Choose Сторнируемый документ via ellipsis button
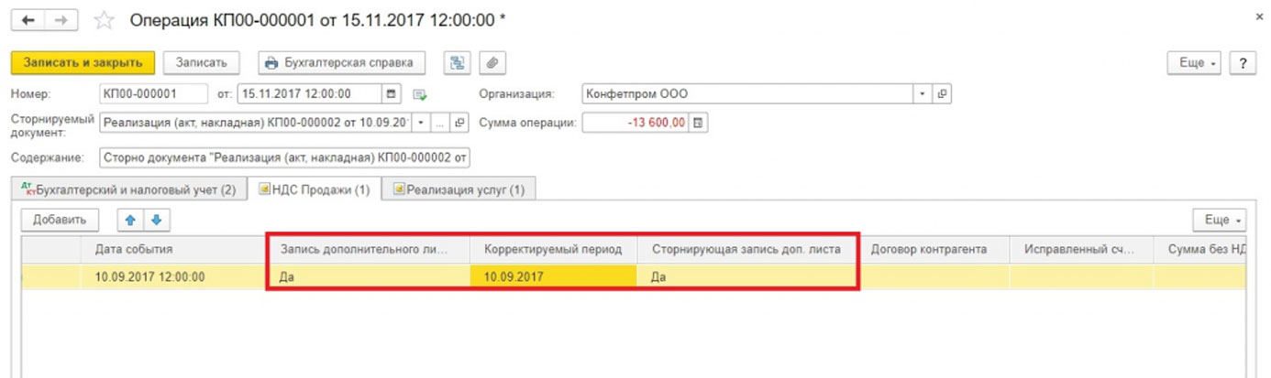 click(441, 123)
